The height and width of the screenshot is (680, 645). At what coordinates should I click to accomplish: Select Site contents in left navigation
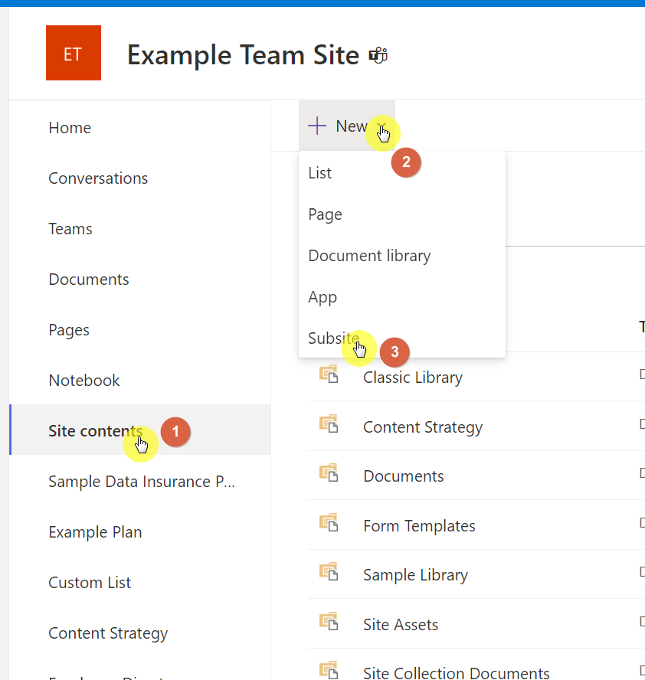pos(140,430)
